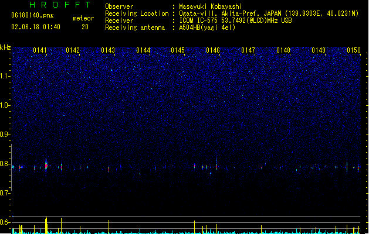This screenshot has width=369, height=234.
Task: Click the 0142 time marker
Action: coord(73,50)
